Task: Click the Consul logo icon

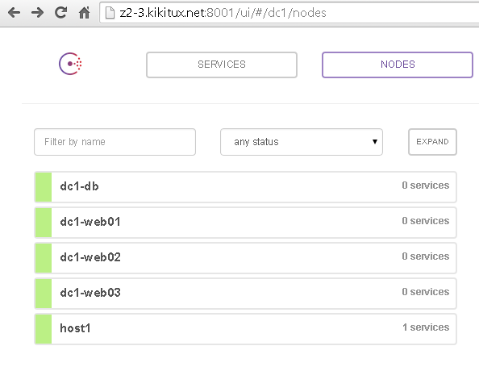Action: (x=70, y=64)
